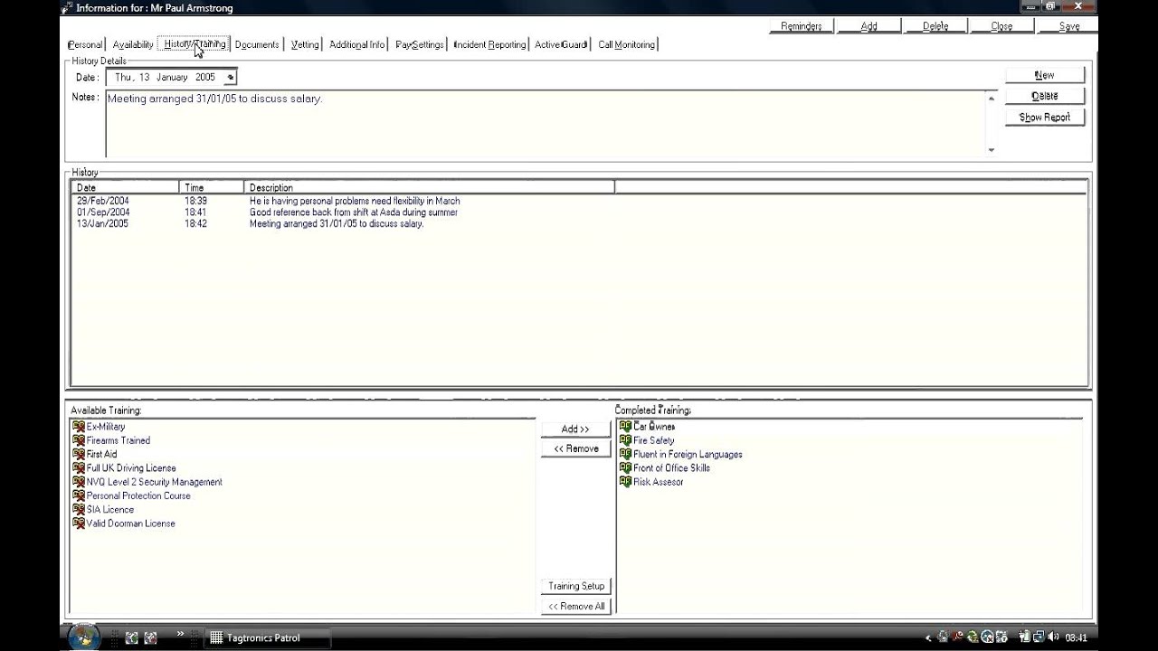The image size is (1158, 651).
Task: Open the Call Monitoring tab
Action: tap(626, 44)
